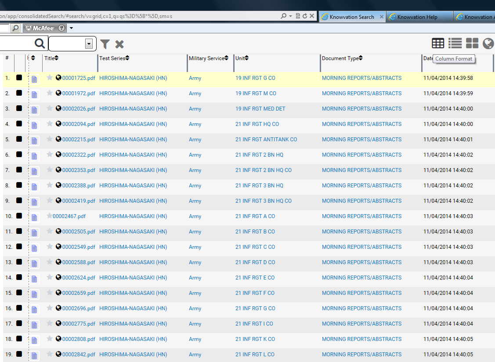This screenshot has height=362, width=495.
Task: Open the McAfee toolbar dropdown arrow
Action: tap(71, 28)
